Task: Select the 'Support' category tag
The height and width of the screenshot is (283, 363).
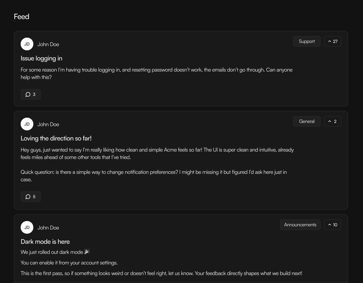Action: click(307, 41)
